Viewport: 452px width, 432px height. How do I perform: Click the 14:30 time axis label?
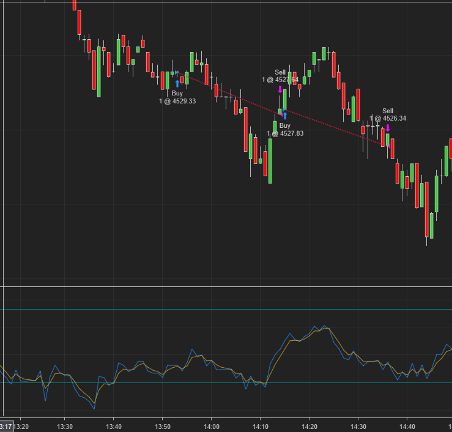coord(358,426)
